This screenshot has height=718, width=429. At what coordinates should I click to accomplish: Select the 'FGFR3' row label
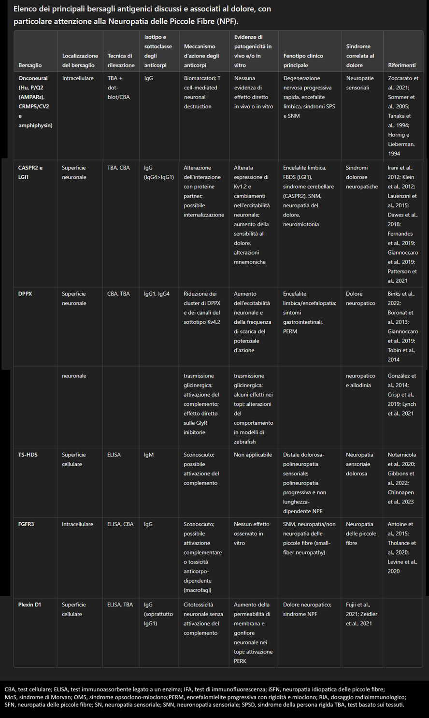click(27, 524)
